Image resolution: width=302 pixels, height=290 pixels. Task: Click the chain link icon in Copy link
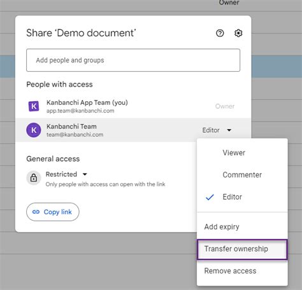36,212
